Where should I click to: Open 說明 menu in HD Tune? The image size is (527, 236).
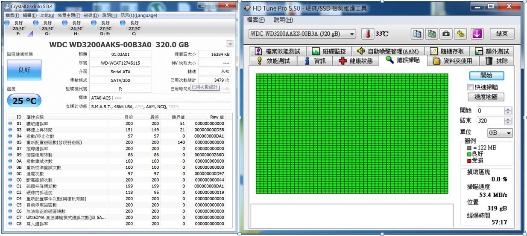(x=284, y=20)
